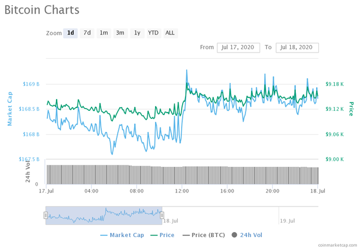This screenshot has width=362, height=249.
Task: Click the 12:00 time axis label
Action: (x=182, y=191)
